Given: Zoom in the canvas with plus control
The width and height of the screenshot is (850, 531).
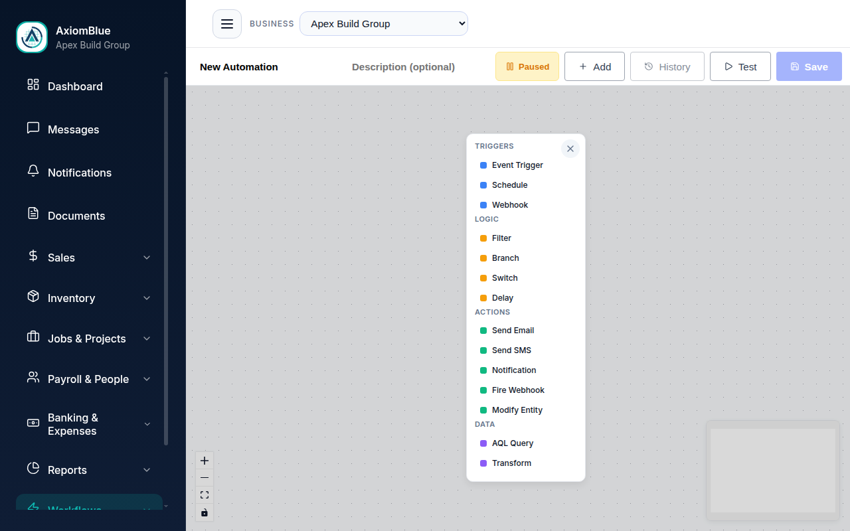Looking at the screenshot, I should click(x=205, y=461).
